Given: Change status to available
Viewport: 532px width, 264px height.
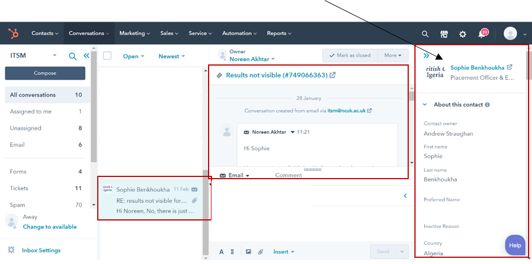Looking at the screenshot, I should [x=50, y=227].
